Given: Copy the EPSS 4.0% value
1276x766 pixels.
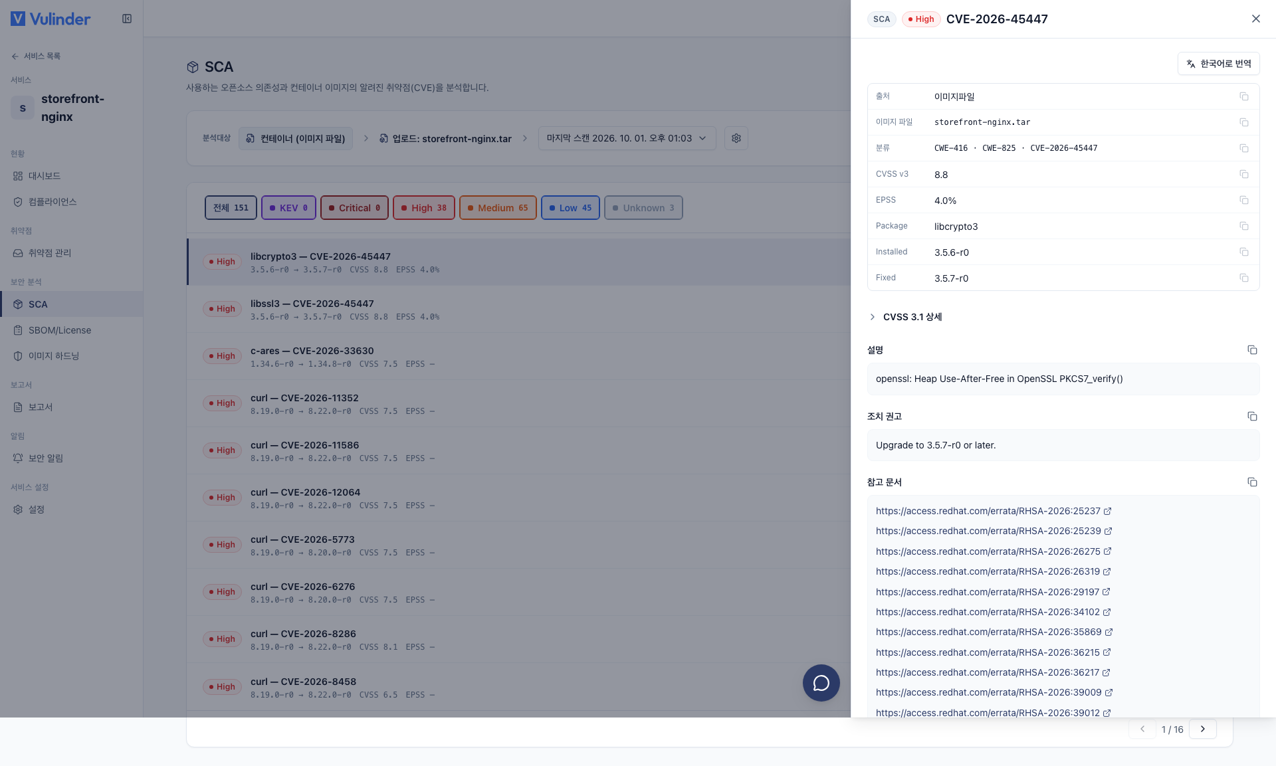Looking at the screenshot, I should click(1243, 200).
